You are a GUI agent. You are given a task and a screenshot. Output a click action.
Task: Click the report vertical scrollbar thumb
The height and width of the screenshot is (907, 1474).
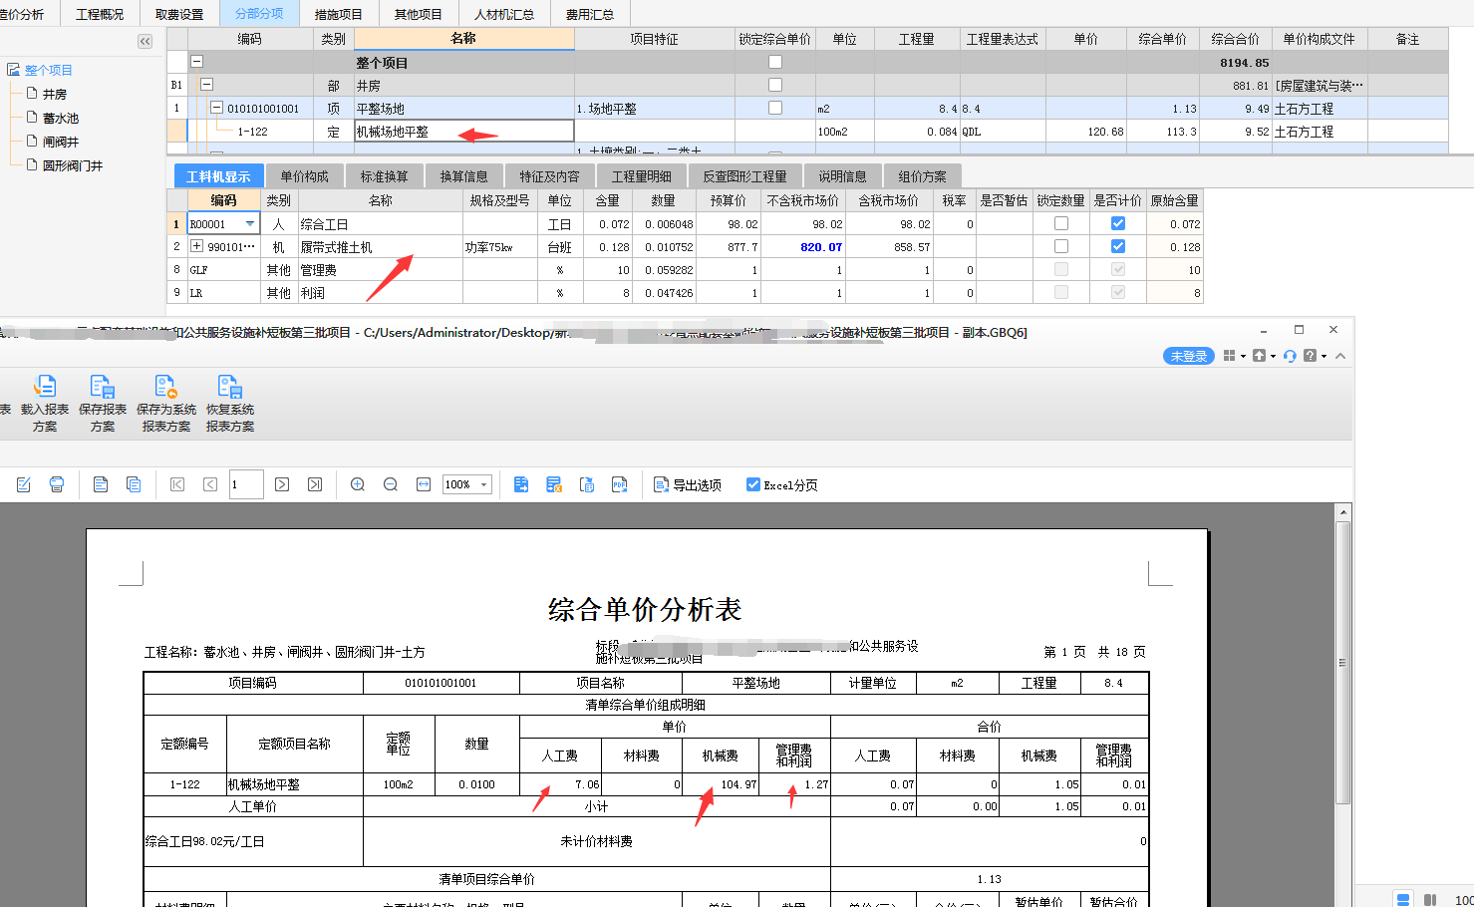click(x=1343, y=662)
